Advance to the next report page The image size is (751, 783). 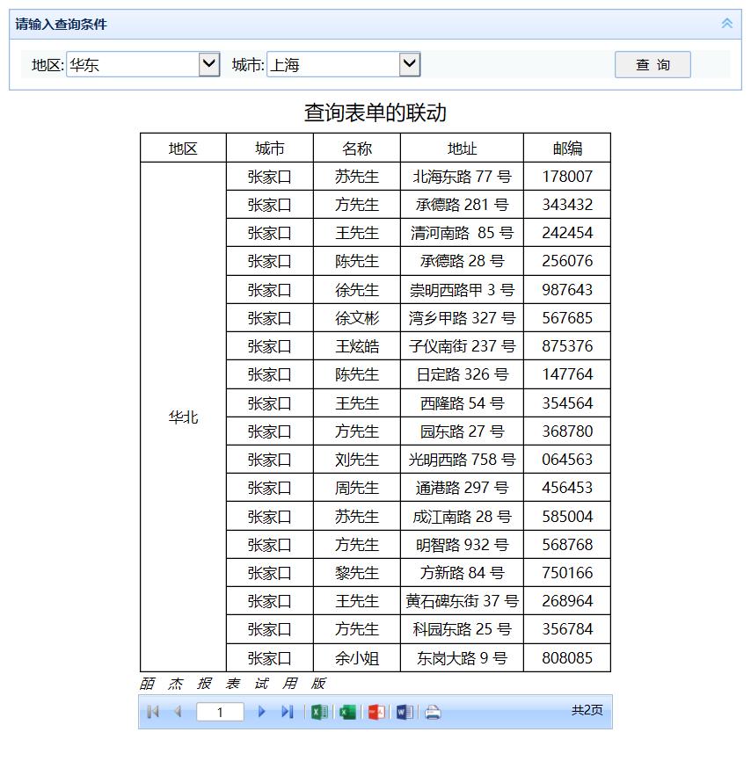[x=261, y=712]
